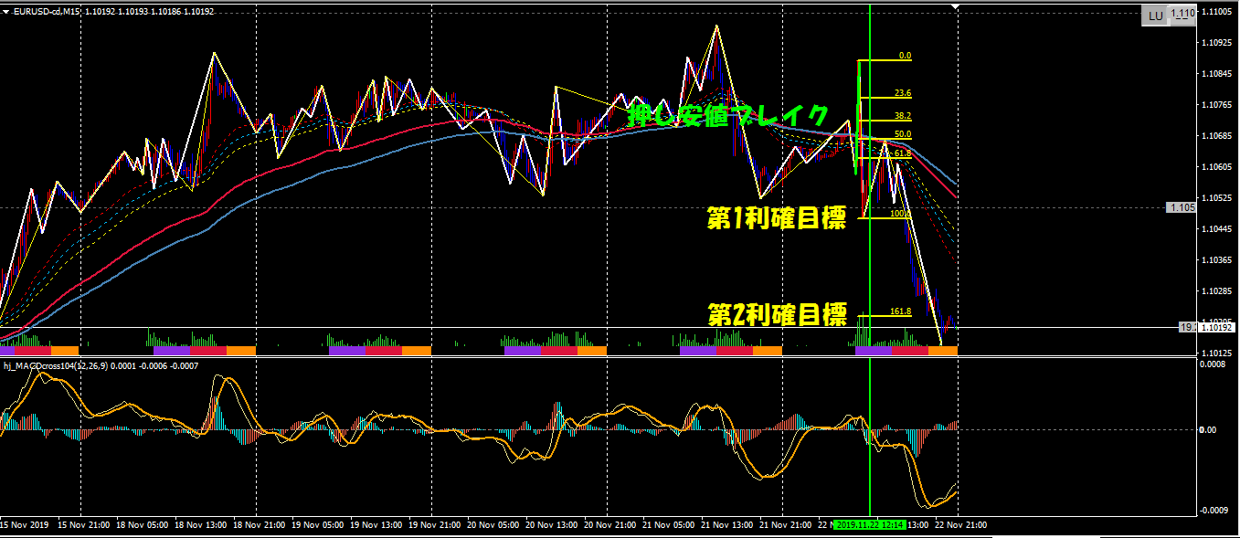Select the 第2利確目標 text label
1240x538 pixels.
778,315
